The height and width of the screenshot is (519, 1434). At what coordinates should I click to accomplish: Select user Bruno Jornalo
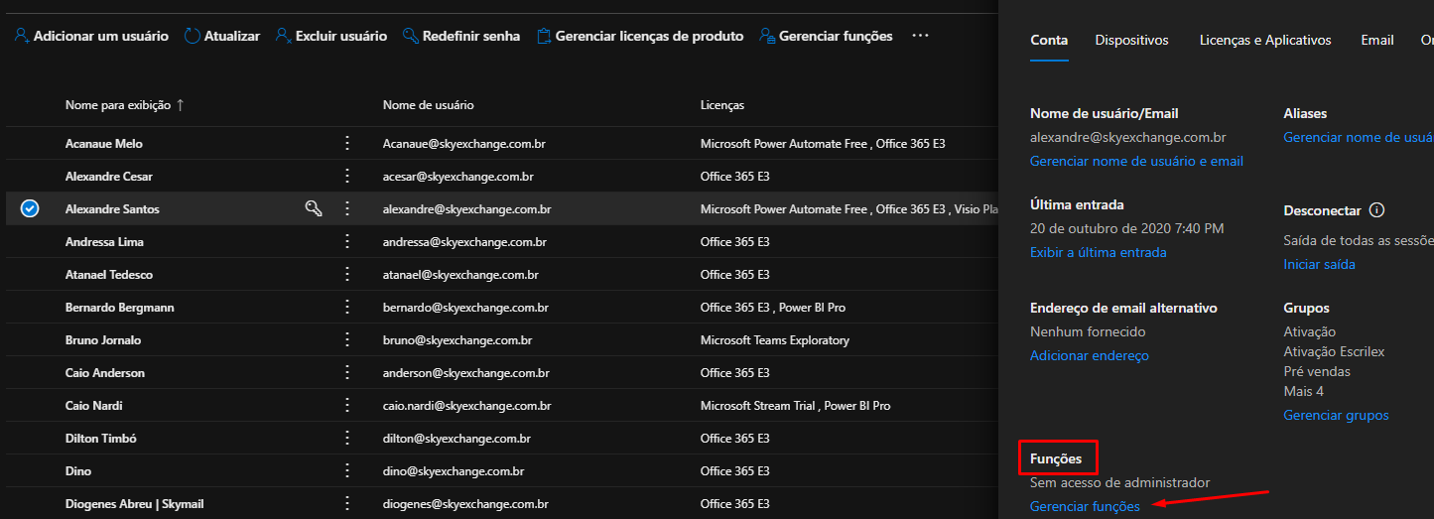click(x=103, y=340)
